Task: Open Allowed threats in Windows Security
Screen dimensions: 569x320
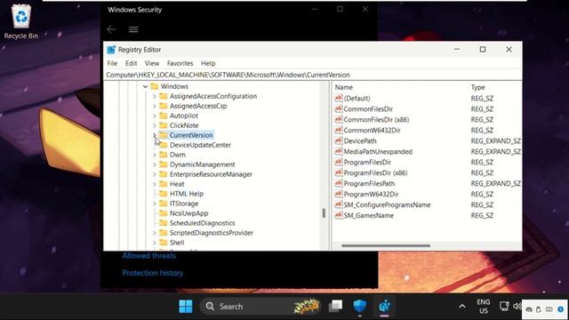Action: coord(148,256)
